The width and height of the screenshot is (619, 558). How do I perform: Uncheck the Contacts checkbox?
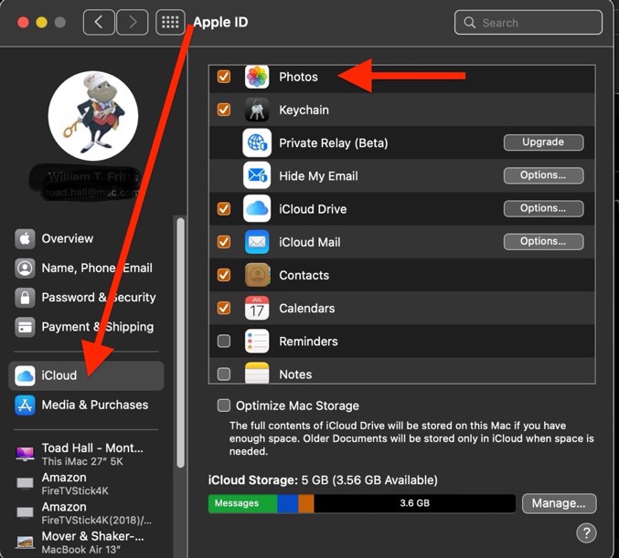(x=224, y=275)
